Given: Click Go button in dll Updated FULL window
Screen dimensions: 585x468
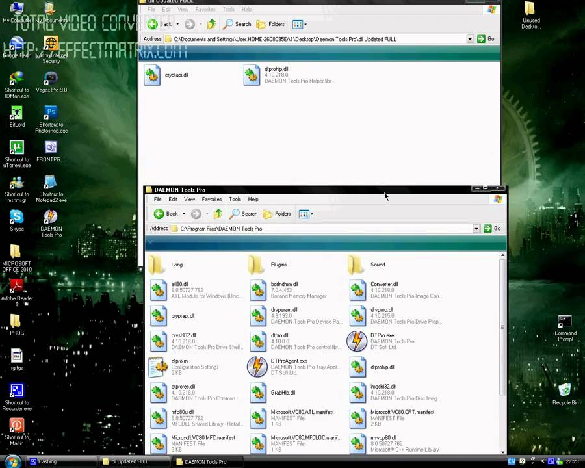Looking at the screenshot, I should [486, 39].
